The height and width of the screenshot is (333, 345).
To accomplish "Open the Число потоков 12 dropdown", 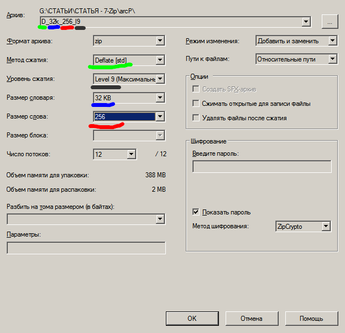I will (114, 154).
